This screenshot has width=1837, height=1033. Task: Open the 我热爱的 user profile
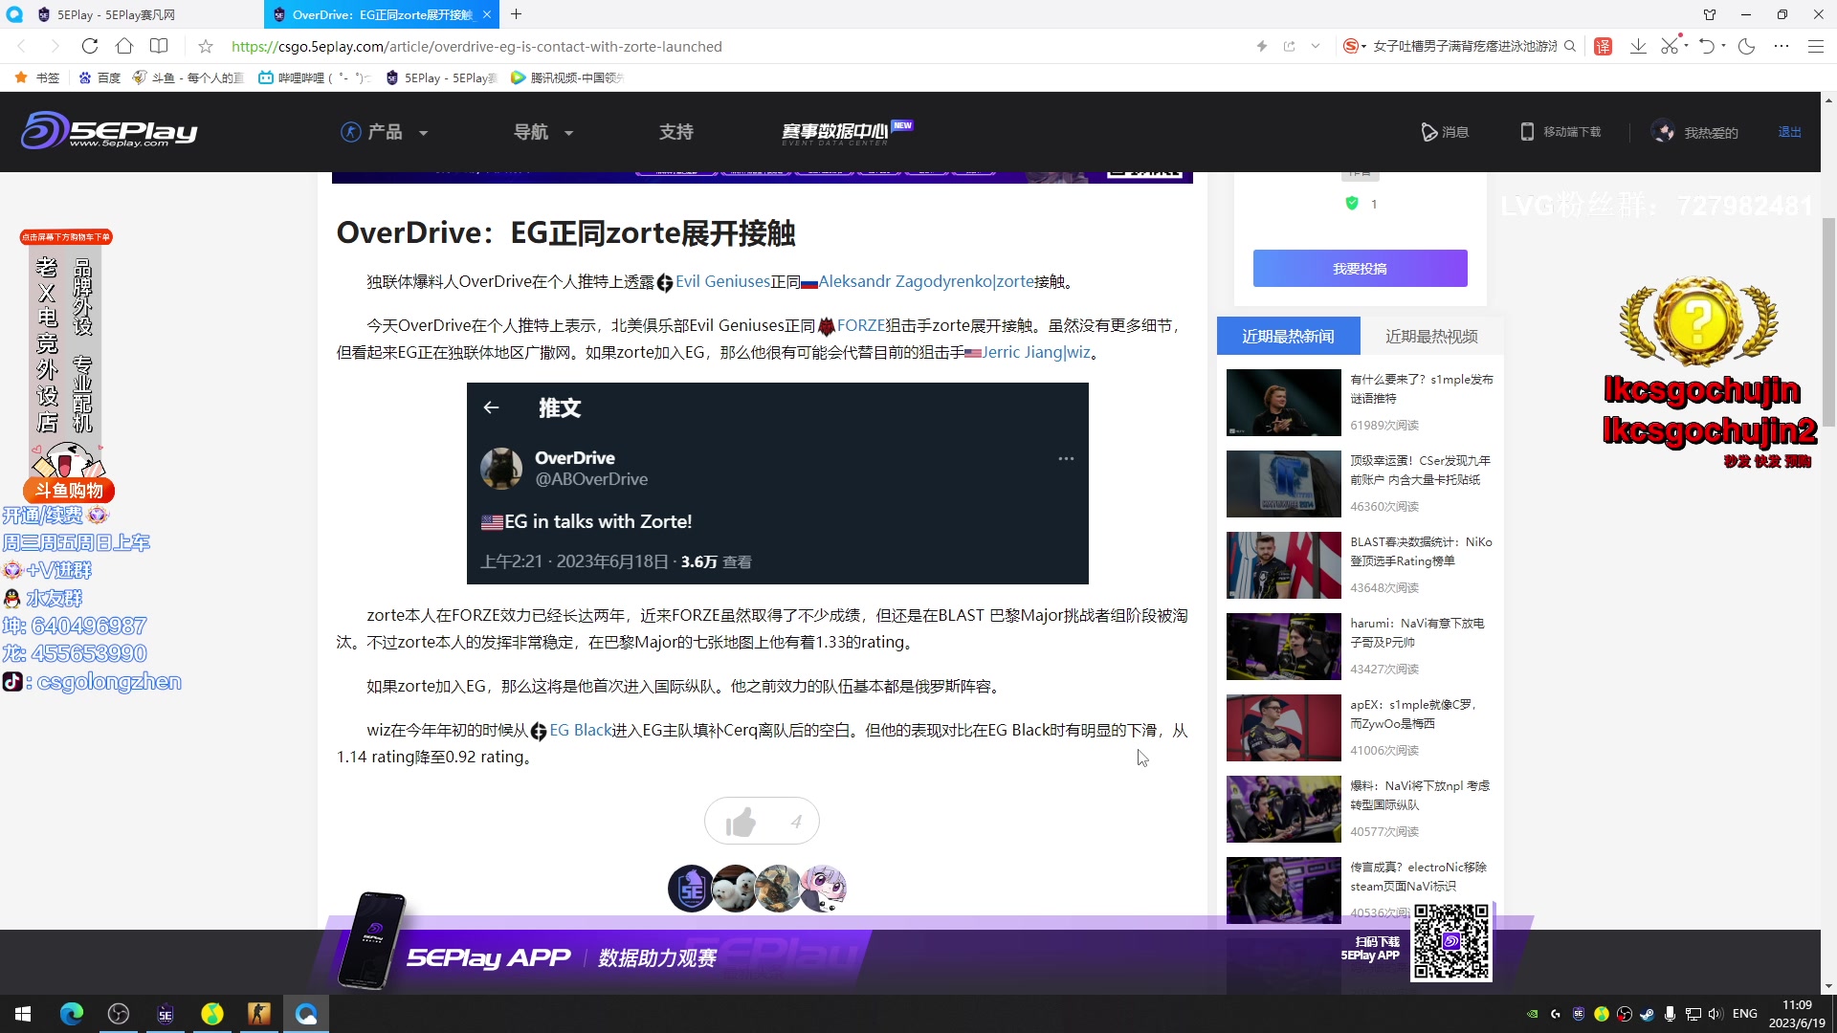(x=1695, y=132)
